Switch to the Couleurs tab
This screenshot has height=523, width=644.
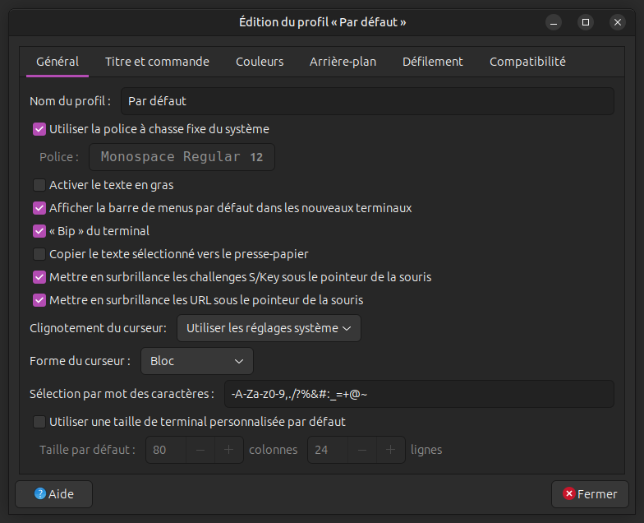[x=260, y=62]
